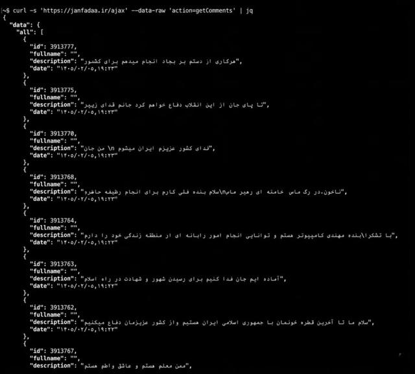This screenshot has width=415, height=374.
Task: Click the date value under id 3913775
Action: (x=87, y=112)
